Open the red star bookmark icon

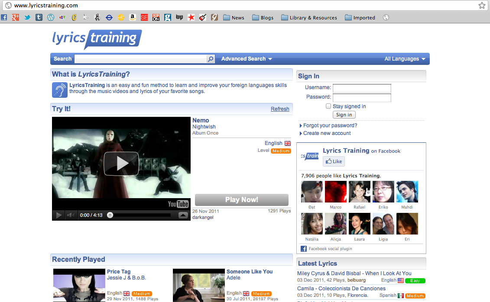tap(191, 17)
